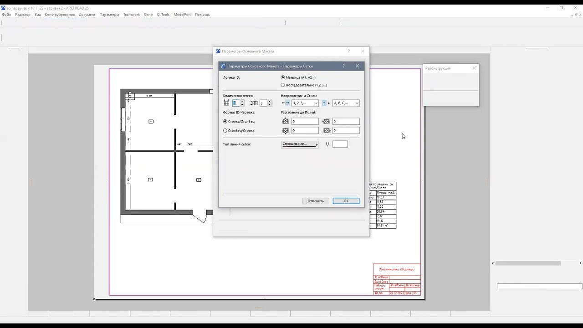Screen dimensions: 583x328
Task: Open the Файл menu
Action: click(6, 15)
